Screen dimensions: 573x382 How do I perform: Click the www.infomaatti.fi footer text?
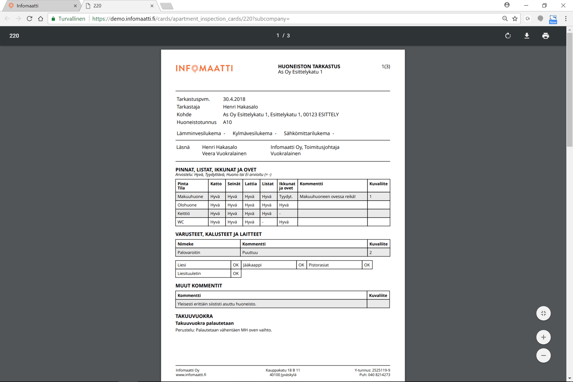click(x=191, y=375)
